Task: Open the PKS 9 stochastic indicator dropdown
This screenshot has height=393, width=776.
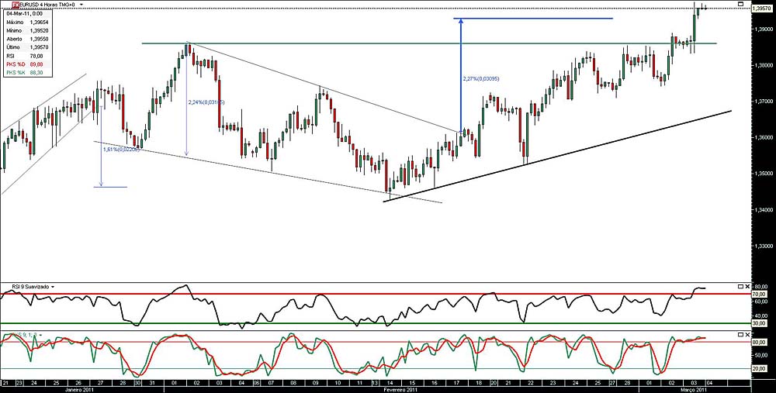Action: (41, 335)
